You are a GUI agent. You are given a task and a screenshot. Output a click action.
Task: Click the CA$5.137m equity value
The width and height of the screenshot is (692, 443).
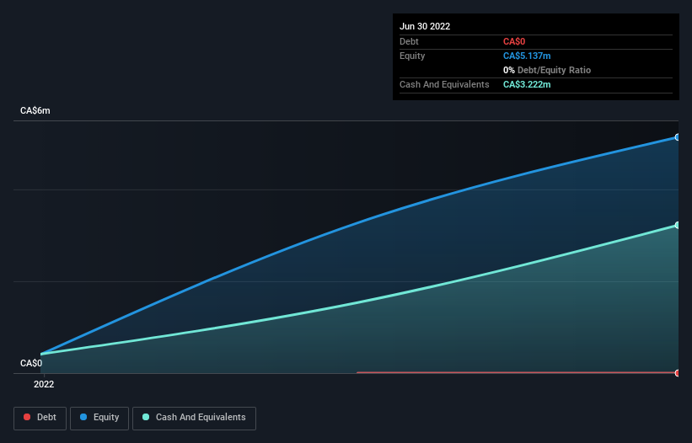pyautogui.click(x=527, y=56)
